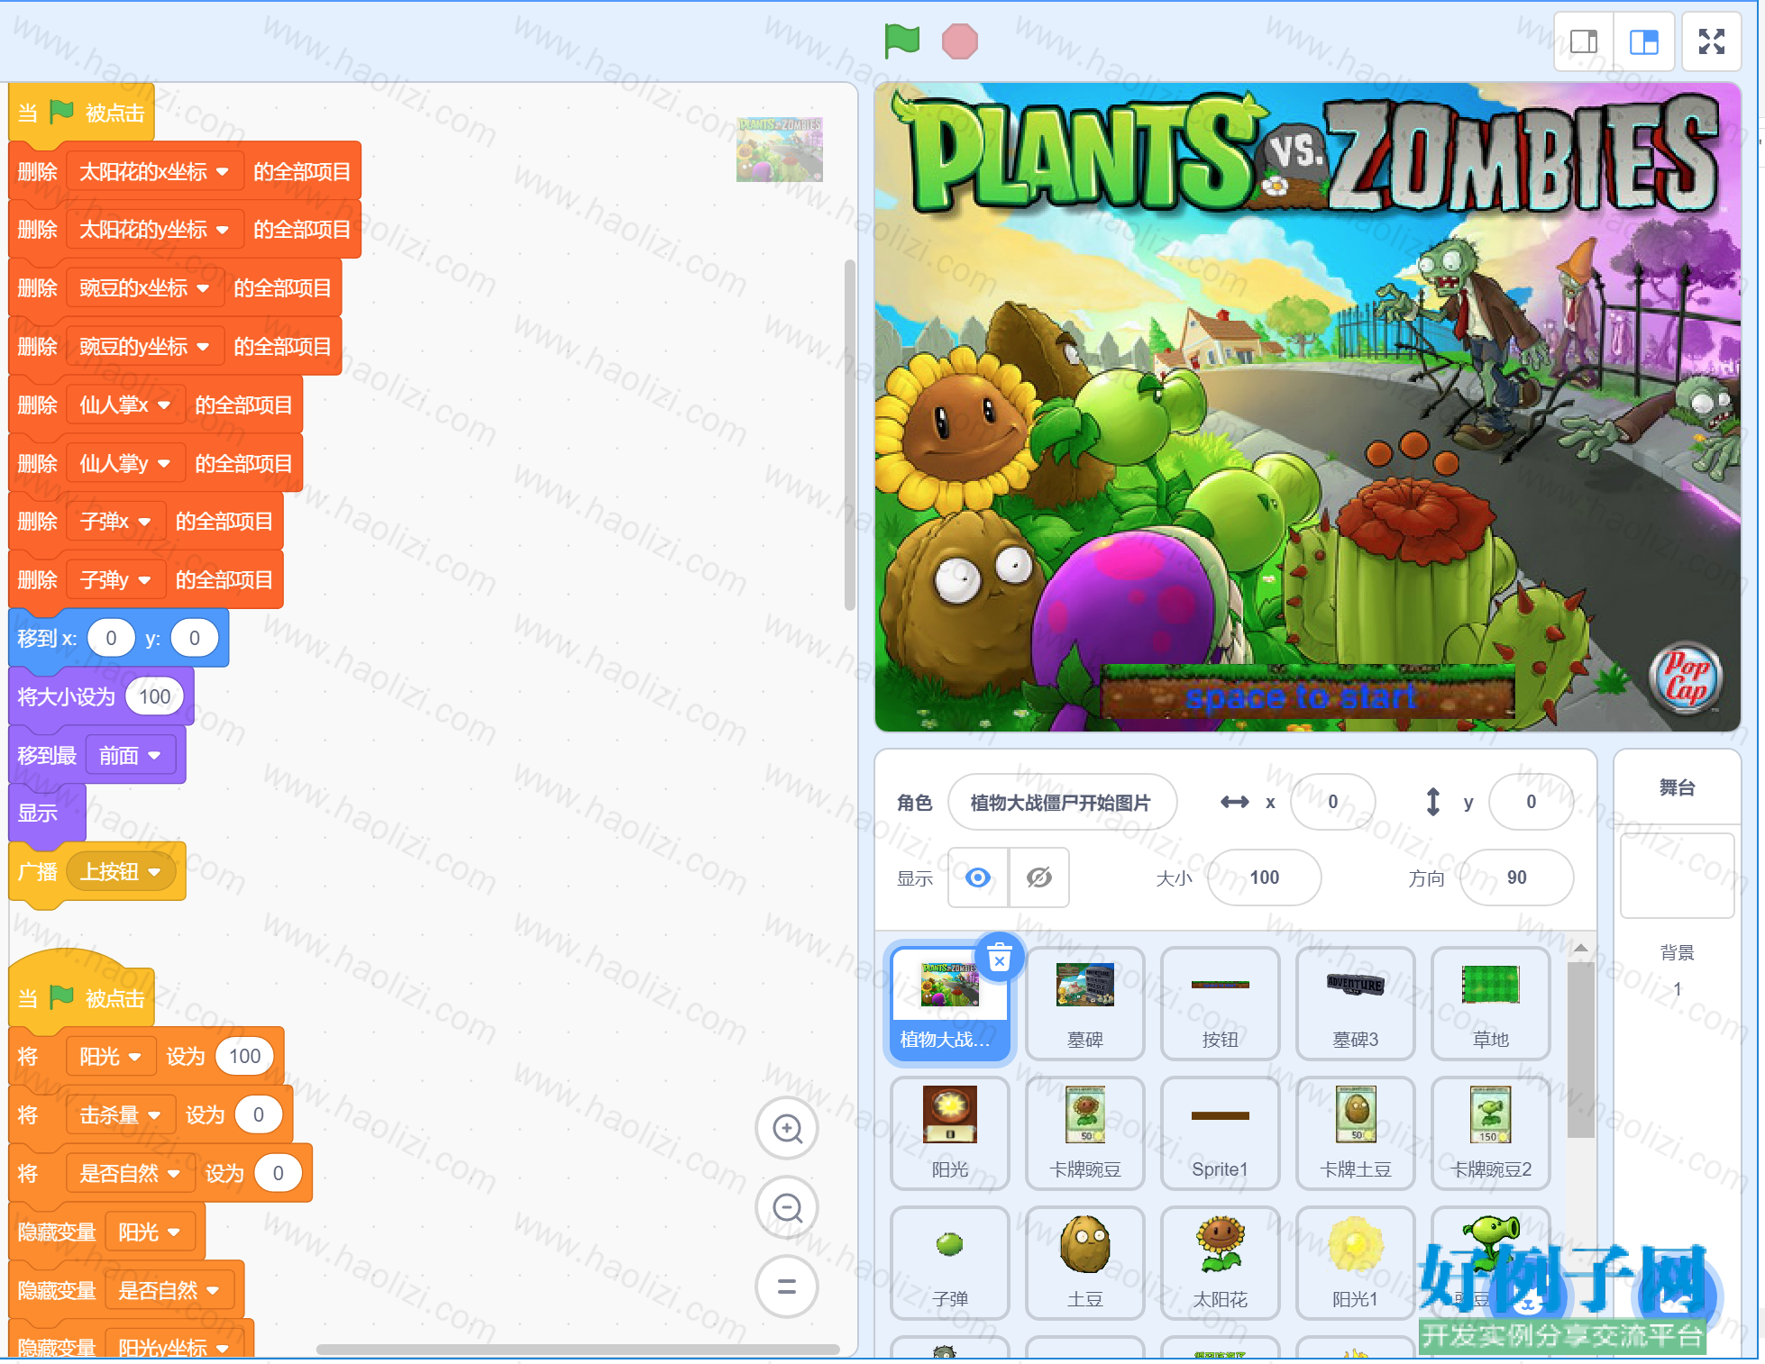Select the 阳光1 sprite
This screenshot has width=1765, height=1364.
1356,1263
